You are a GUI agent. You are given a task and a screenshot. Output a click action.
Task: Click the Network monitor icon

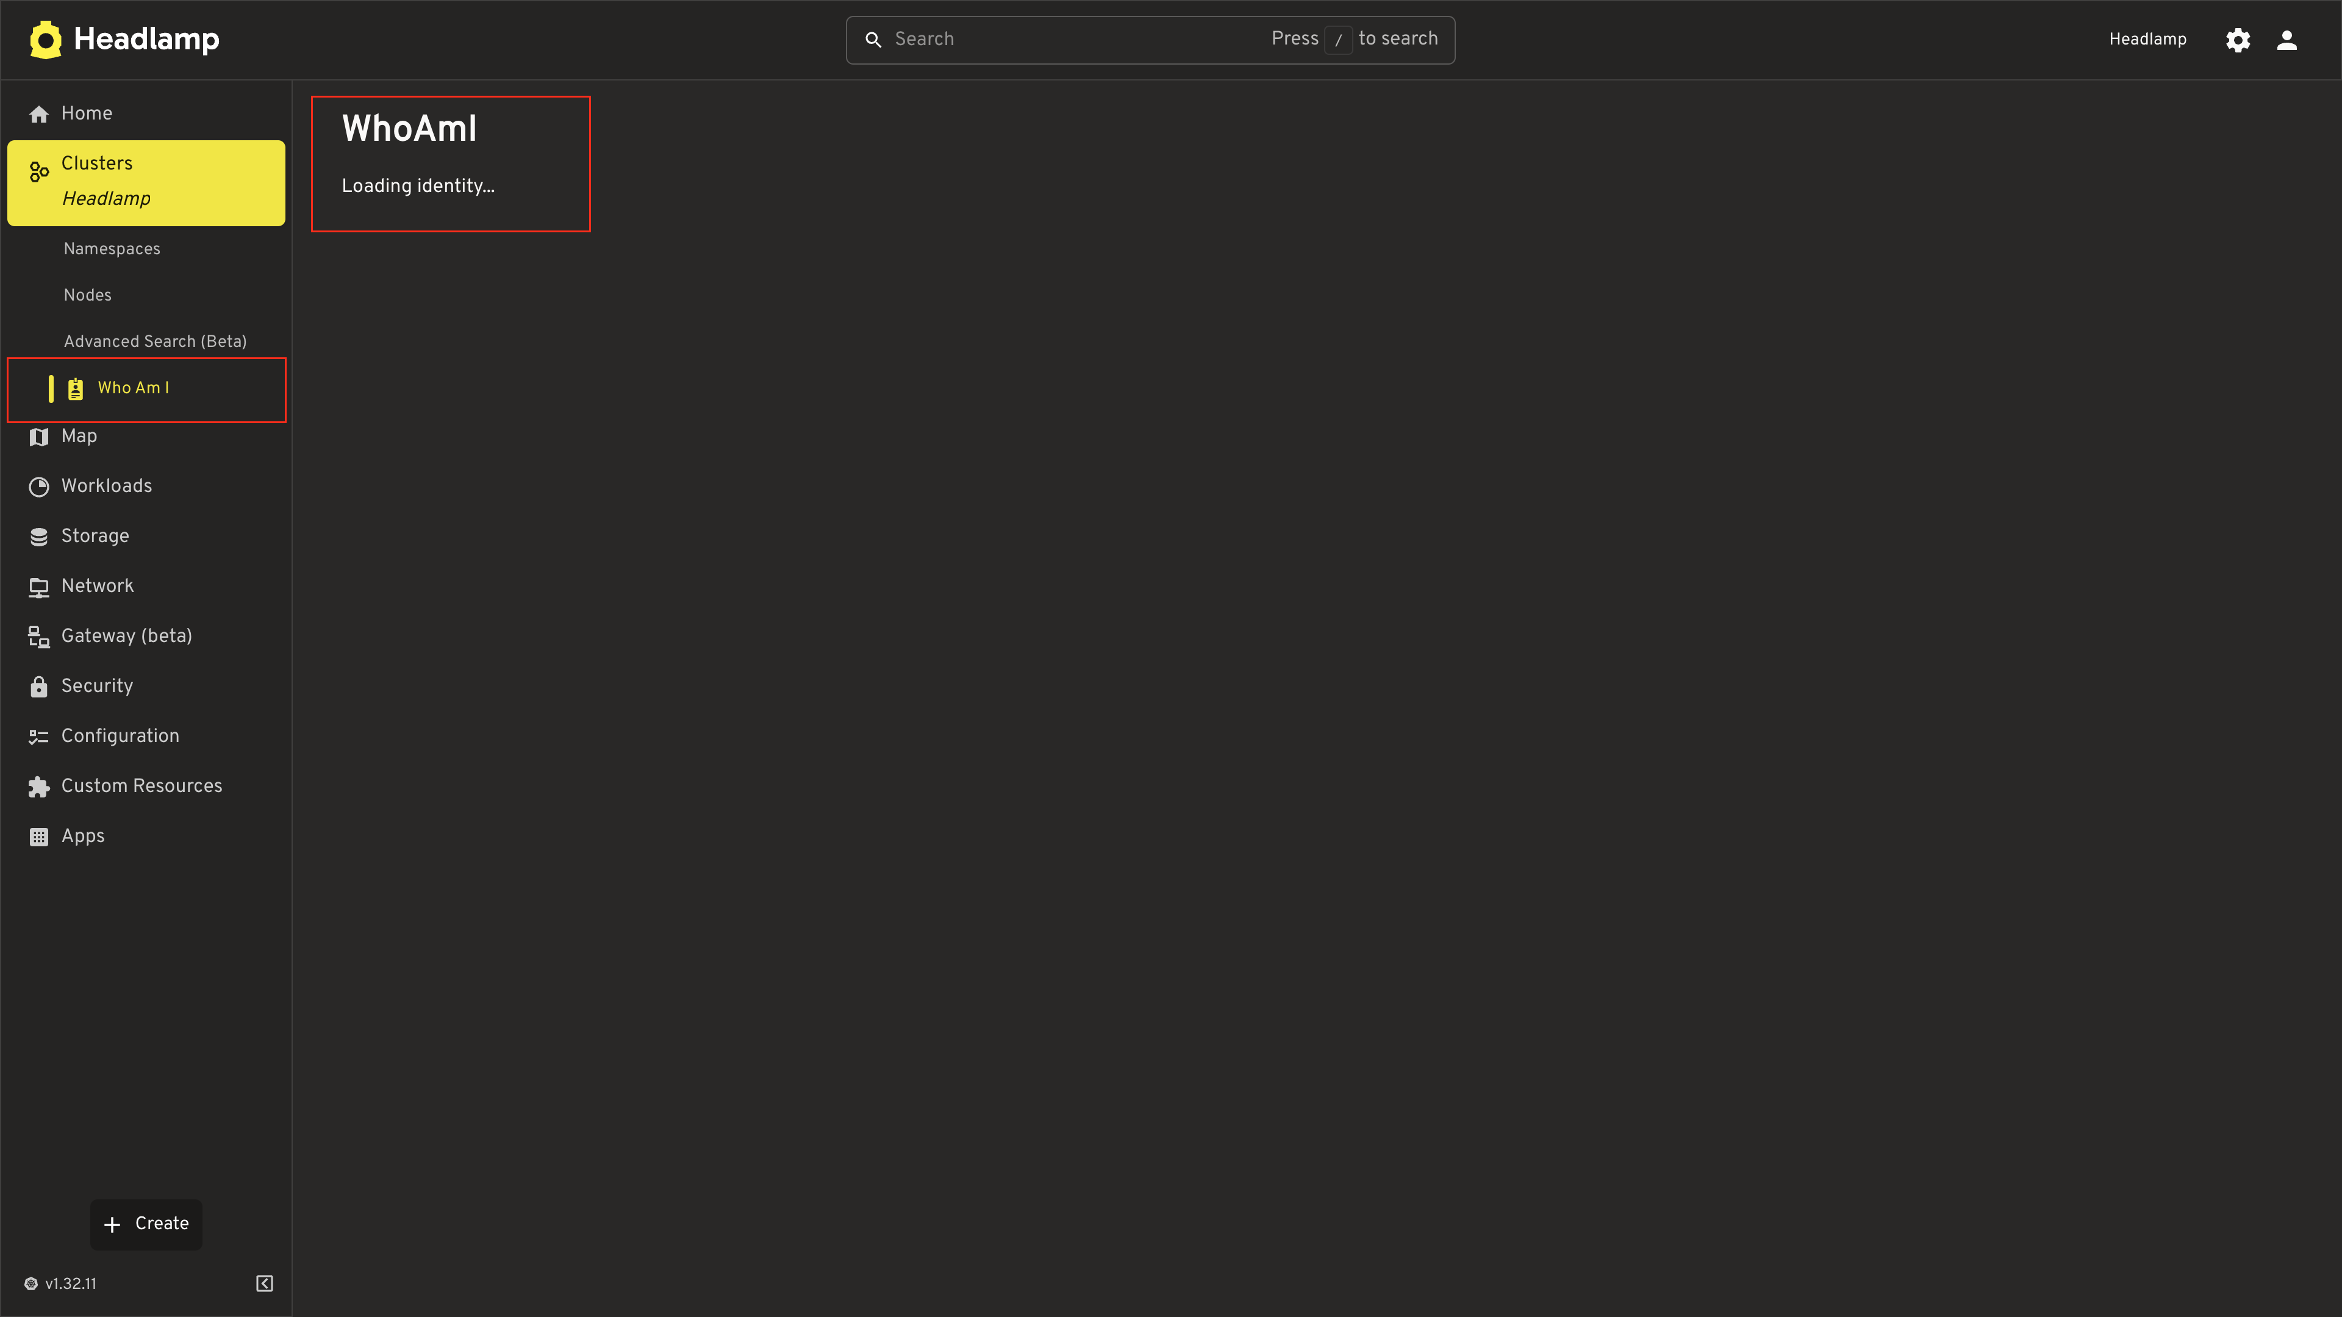(x=38, y=586)
